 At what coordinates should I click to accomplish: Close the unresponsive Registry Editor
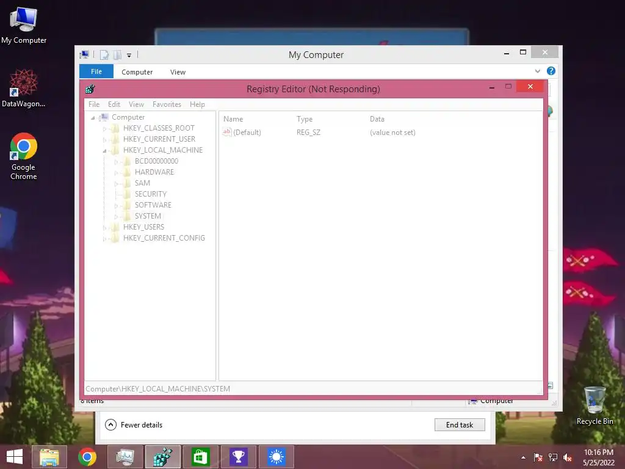tap(530, 86)
